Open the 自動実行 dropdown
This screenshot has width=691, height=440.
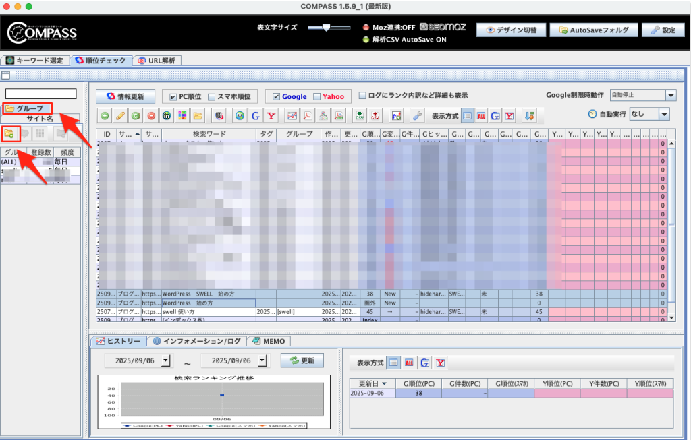[663, 115]
